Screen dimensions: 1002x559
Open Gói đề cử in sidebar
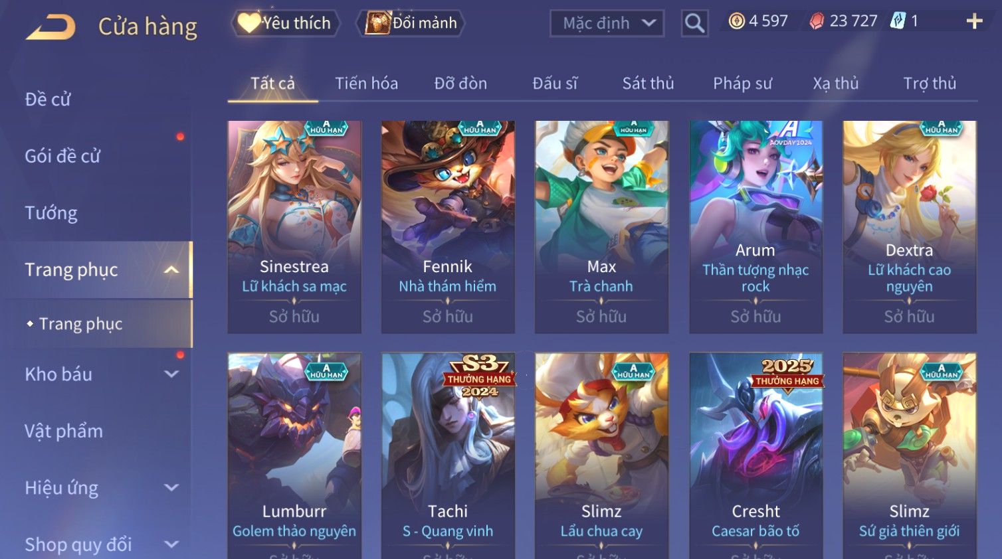(62, 156)
